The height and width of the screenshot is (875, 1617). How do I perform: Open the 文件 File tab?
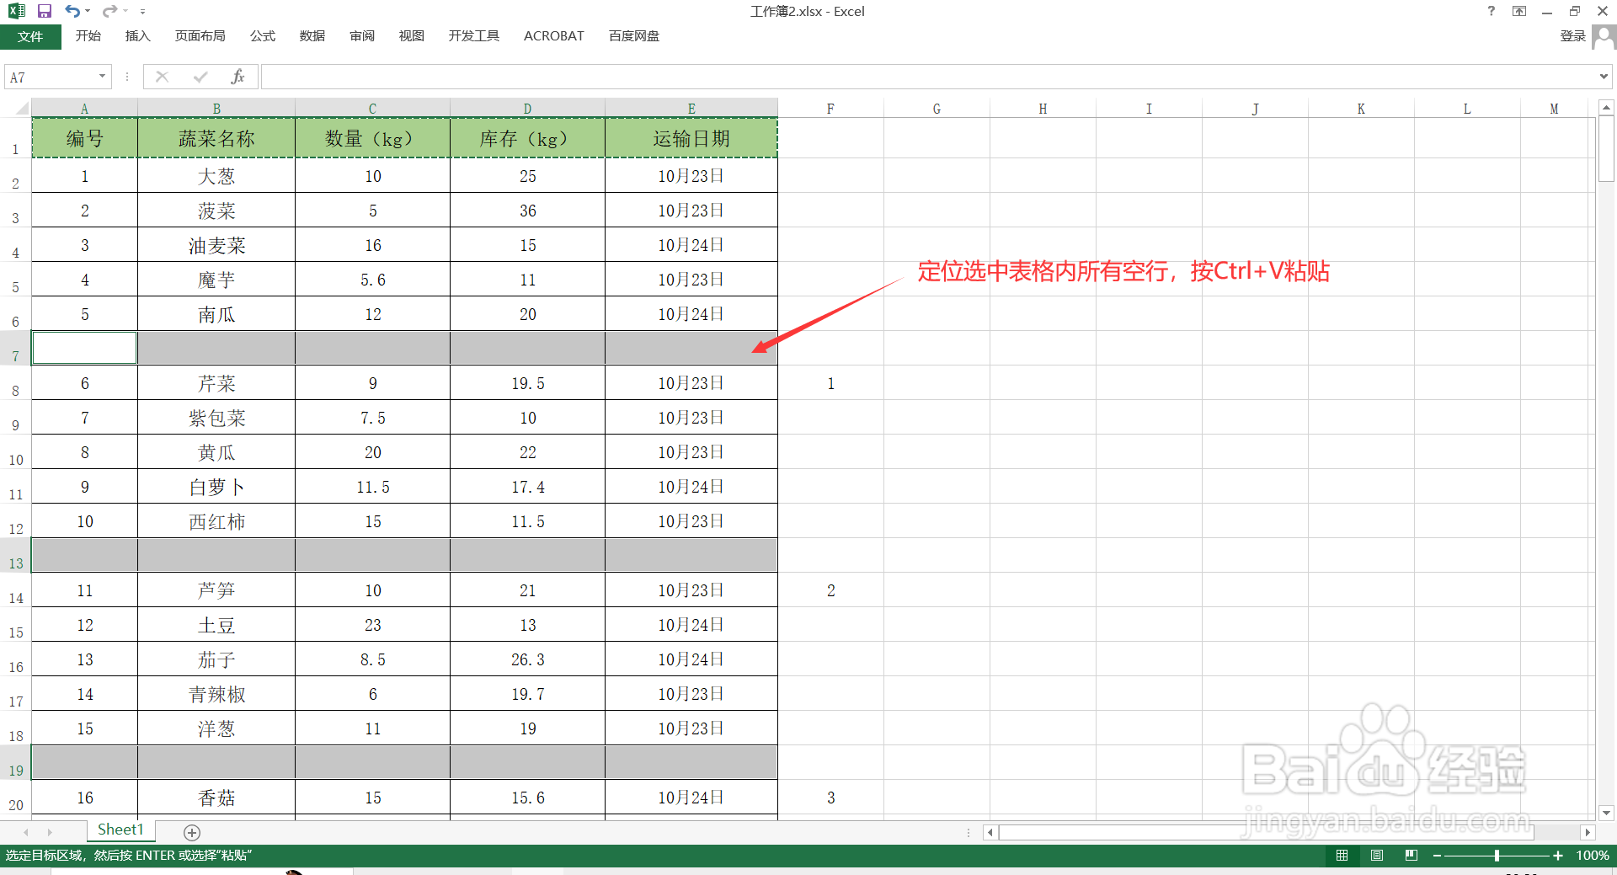coord(30,36)
